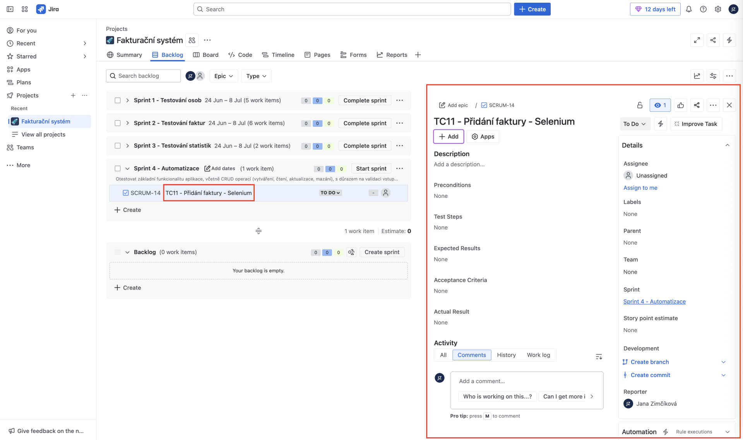Image resolution: width=743 pixels, height=440 pixels.
Task: Click assignee avatar on SCRUM-14 row
Action: 385,193
